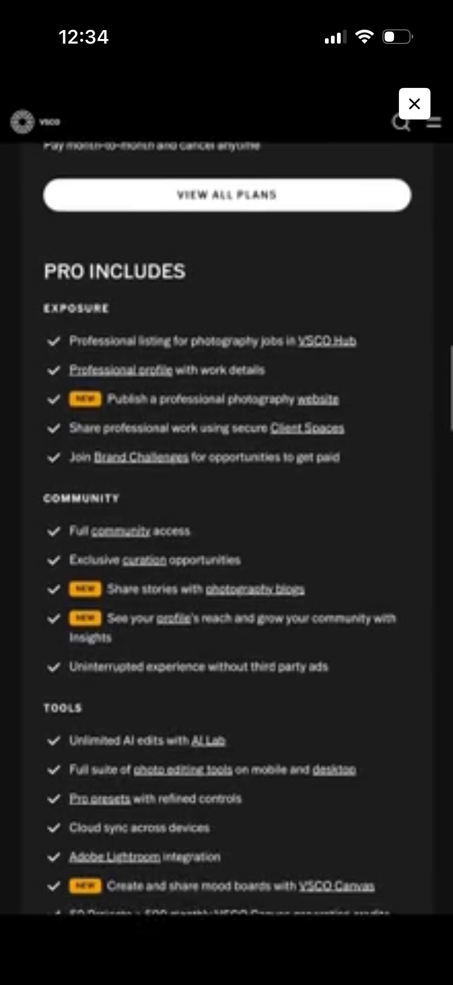Follow the community link
The image size is (453, 985).
[x=121, y=531]
